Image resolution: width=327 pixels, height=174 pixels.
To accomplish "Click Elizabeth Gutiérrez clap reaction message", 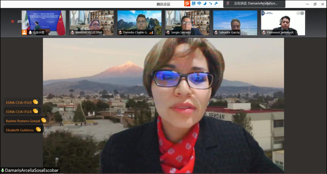I will pos(23,130).
